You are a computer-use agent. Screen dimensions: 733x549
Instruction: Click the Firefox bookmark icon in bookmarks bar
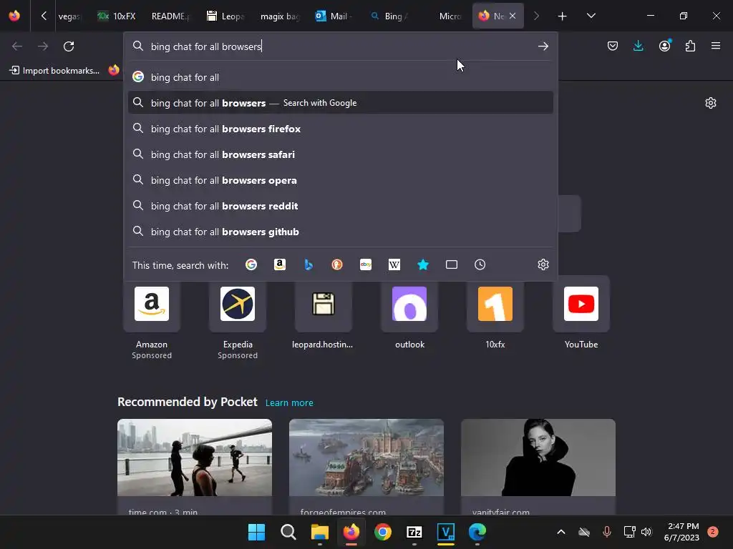114,70
